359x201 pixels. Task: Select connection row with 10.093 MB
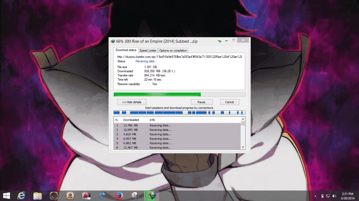[177, 130]
